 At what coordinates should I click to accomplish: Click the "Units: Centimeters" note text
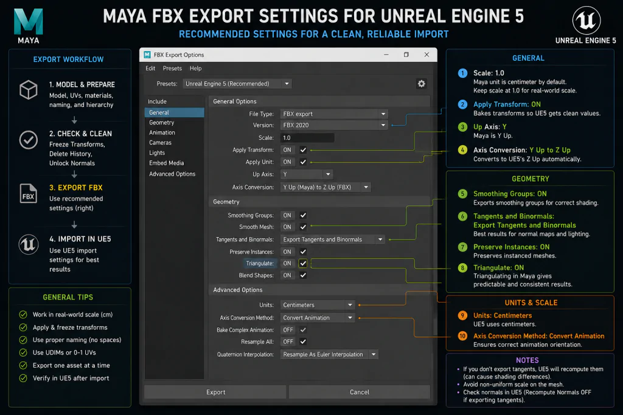click(503, 315)
